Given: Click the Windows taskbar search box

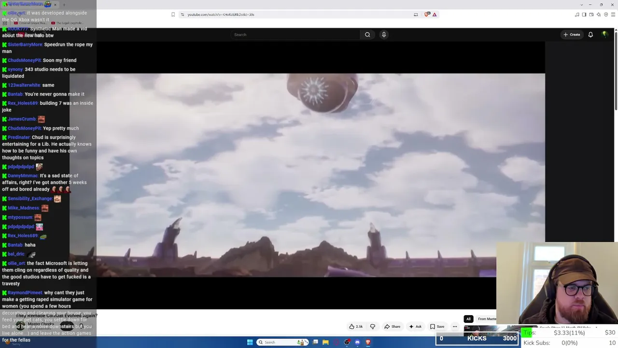Looking at the screenshot, I should [x=282, y=342].
